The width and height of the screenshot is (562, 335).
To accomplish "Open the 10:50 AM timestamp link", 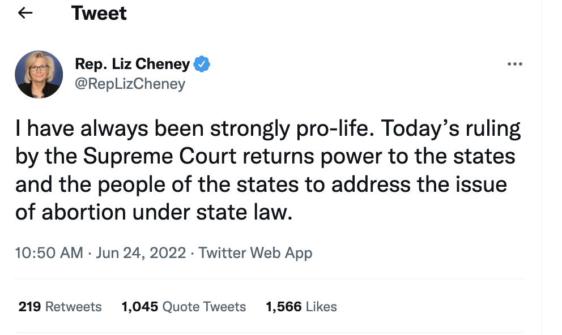I will coord(49,253).
